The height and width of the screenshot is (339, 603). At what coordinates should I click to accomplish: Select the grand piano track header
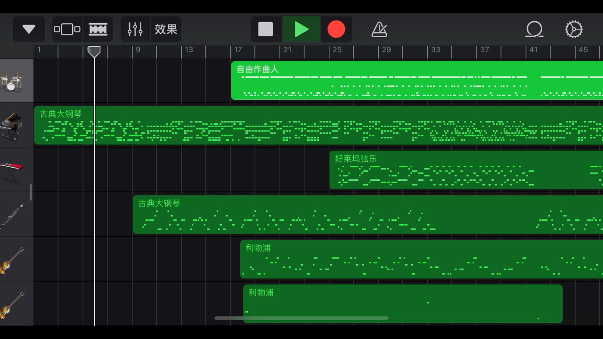16,125
